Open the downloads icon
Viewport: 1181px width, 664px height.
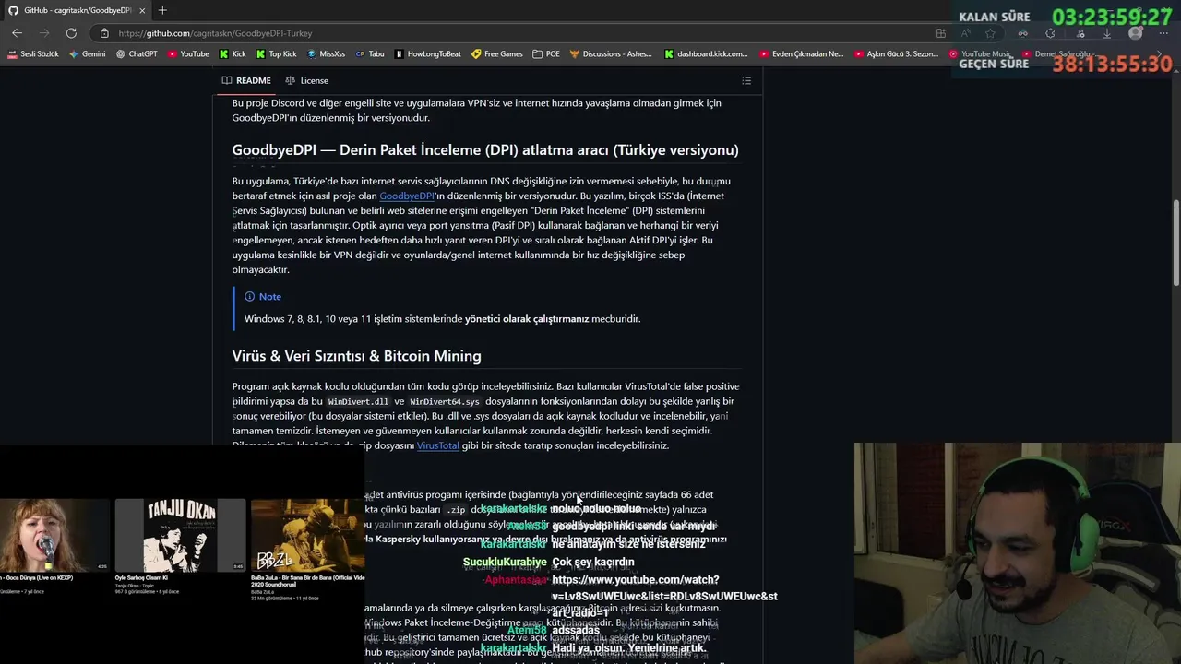point(1108,33)
